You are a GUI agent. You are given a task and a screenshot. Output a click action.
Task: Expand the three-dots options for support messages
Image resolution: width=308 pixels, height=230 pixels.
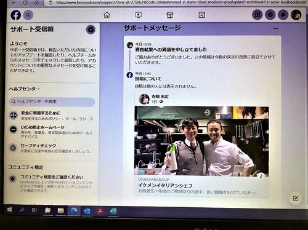click(275, 28)
